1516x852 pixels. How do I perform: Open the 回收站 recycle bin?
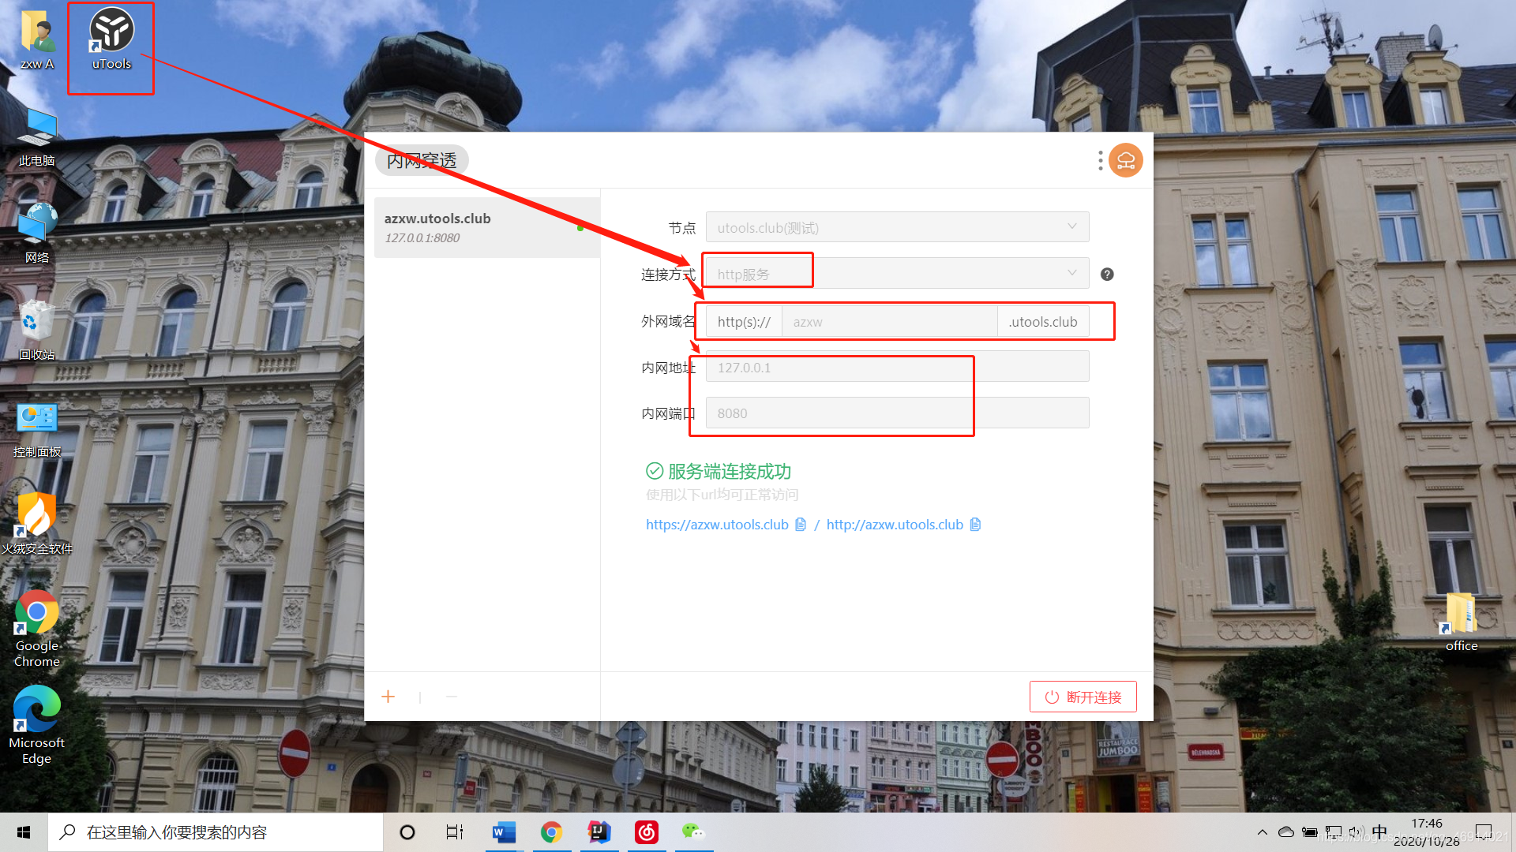[x=37, y=331]
